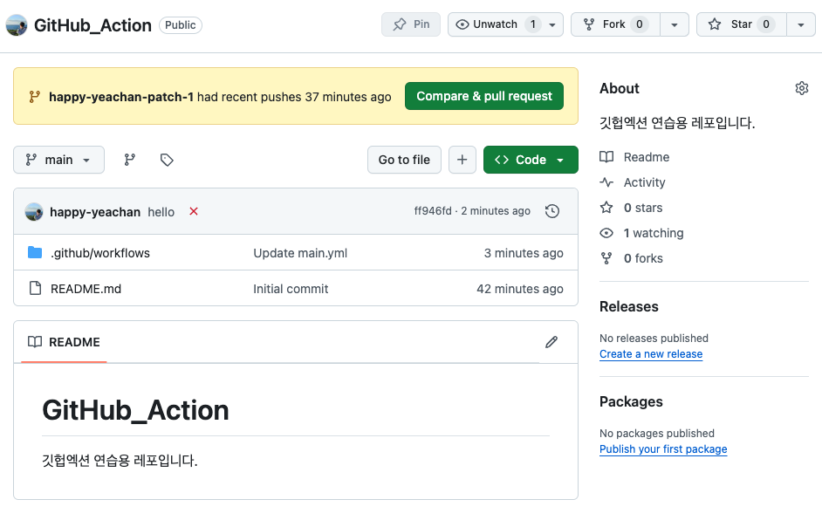Viewport: 822px width, 527px height.
Task: Click the 42 minutes ago timestamp
Action: click(519, 289)
